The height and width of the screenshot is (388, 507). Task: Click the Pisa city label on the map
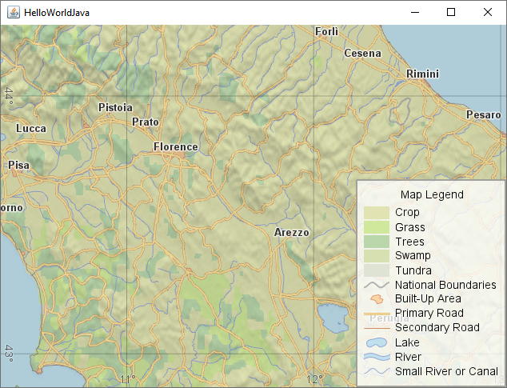(18, 166)
